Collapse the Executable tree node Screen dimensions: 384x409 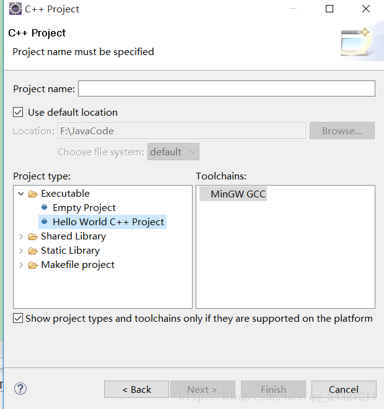point(21,194)
